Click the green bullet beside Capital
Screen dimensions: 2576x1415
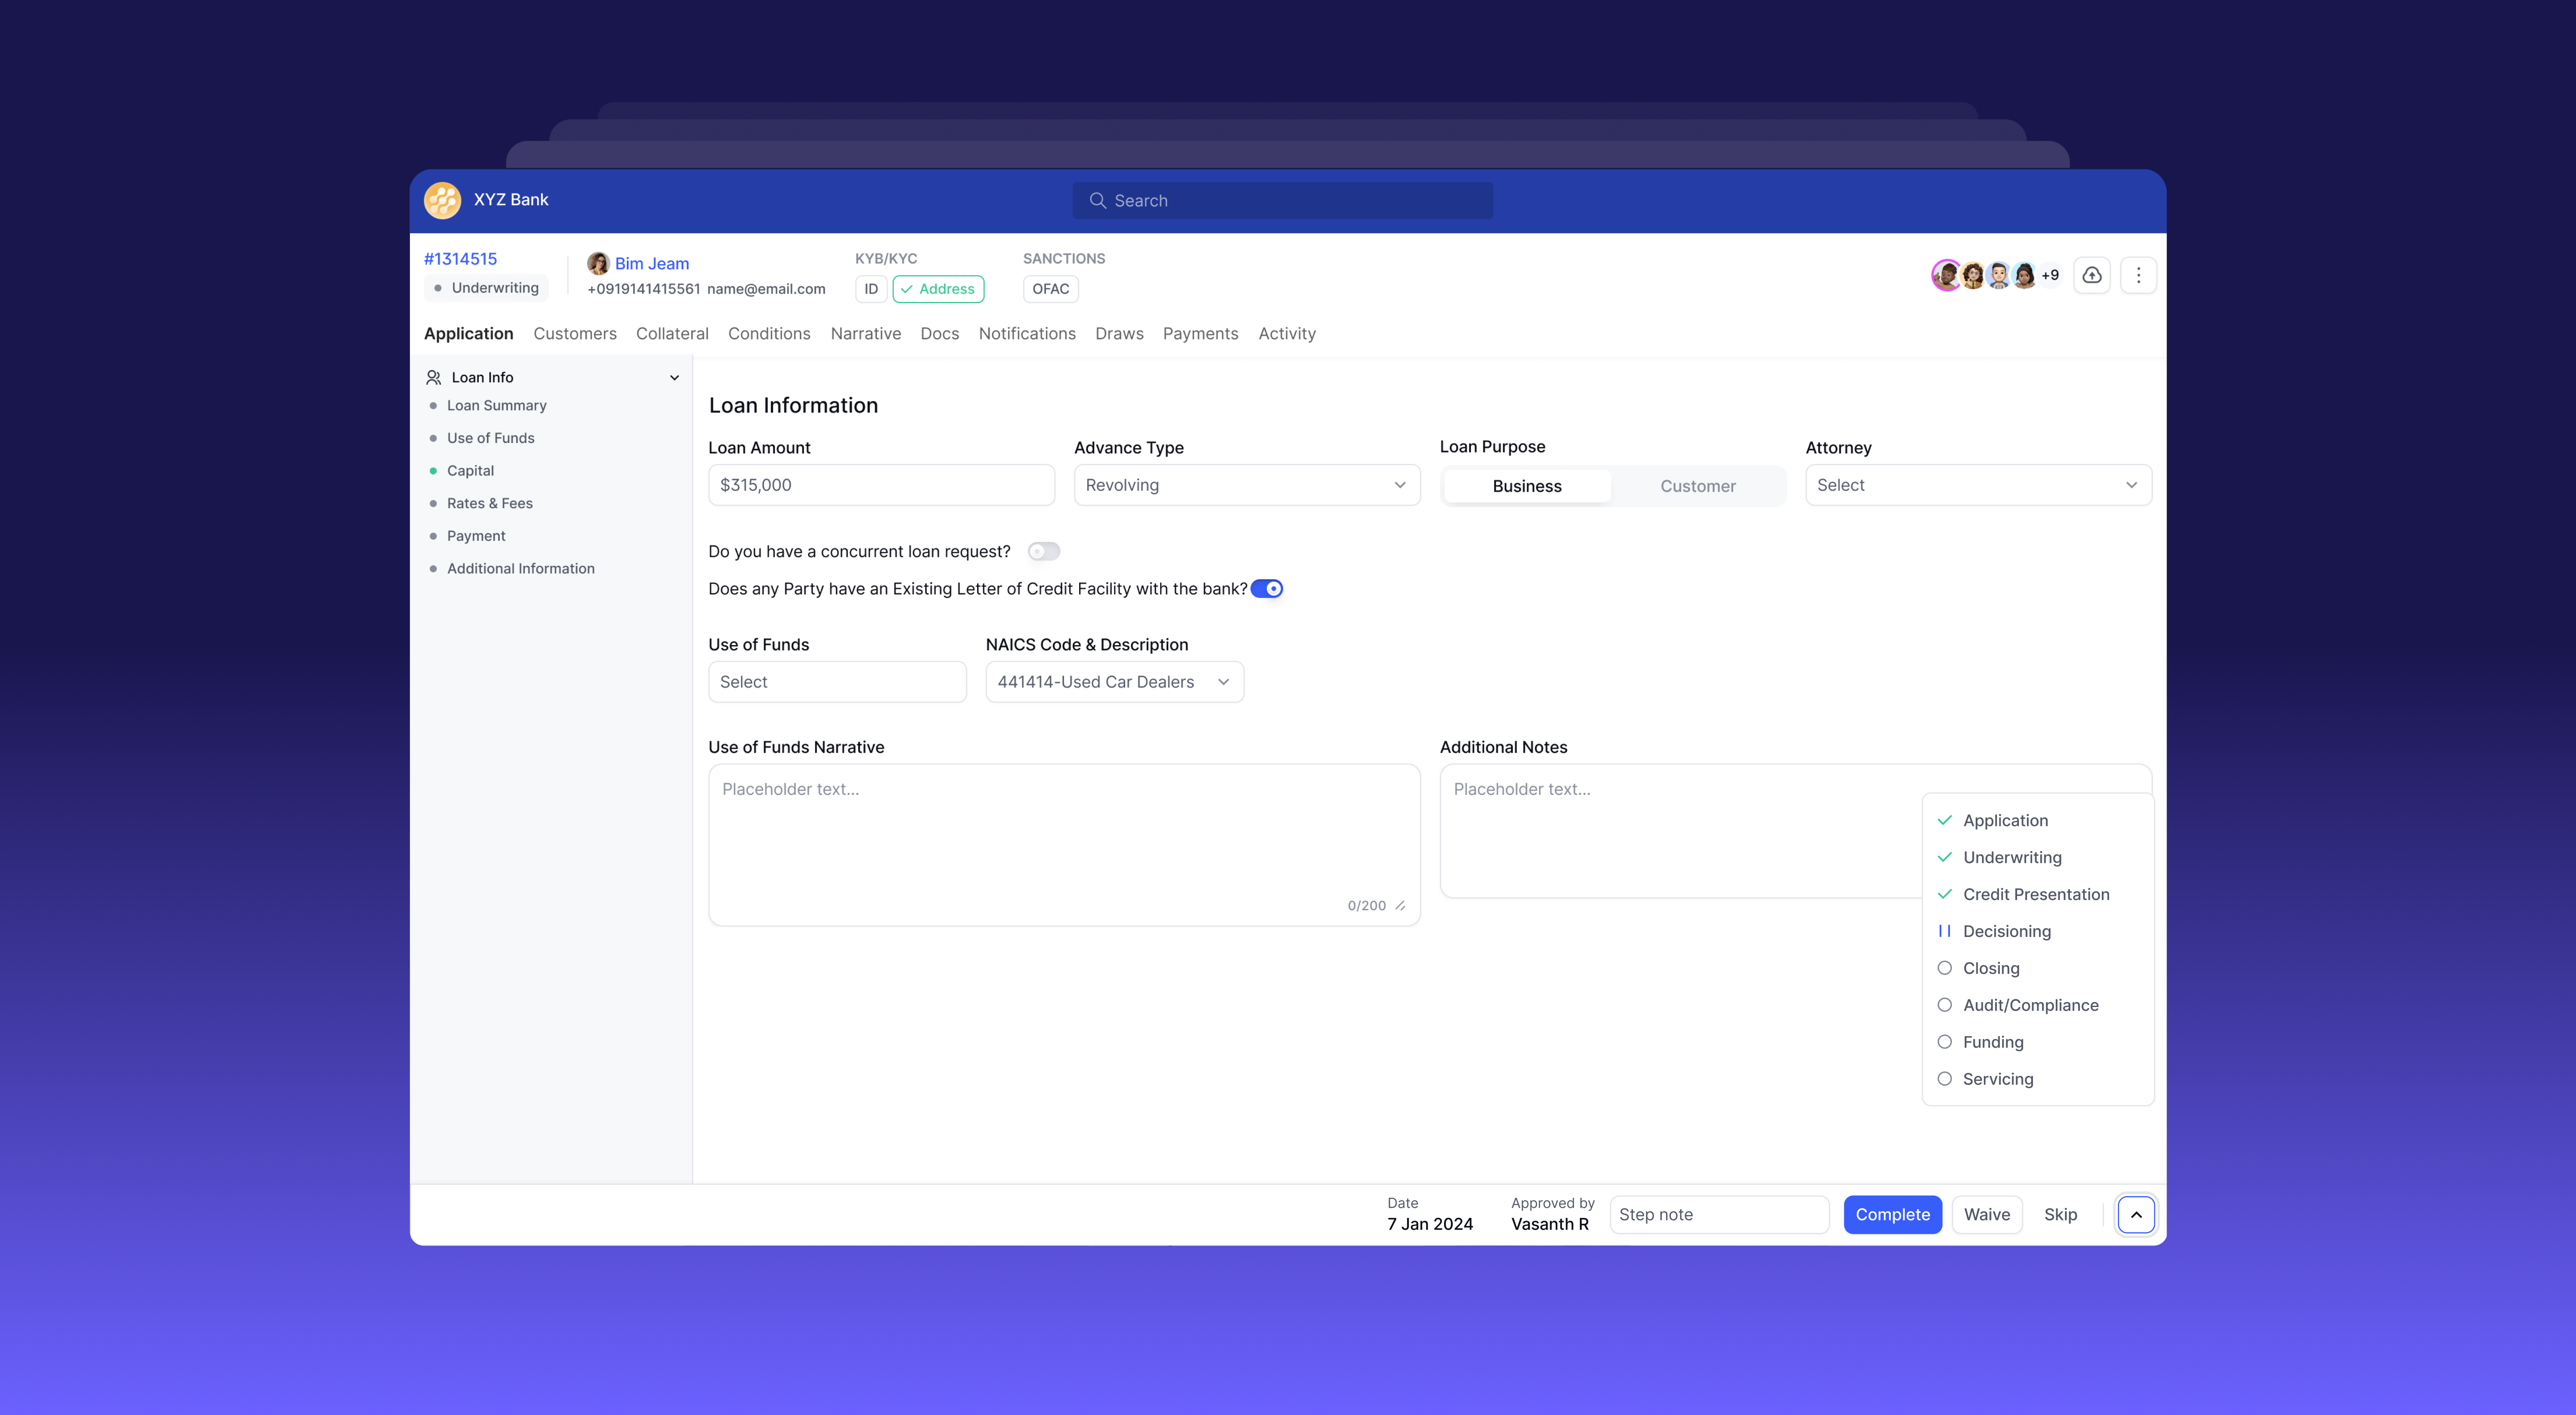(433, 471)
